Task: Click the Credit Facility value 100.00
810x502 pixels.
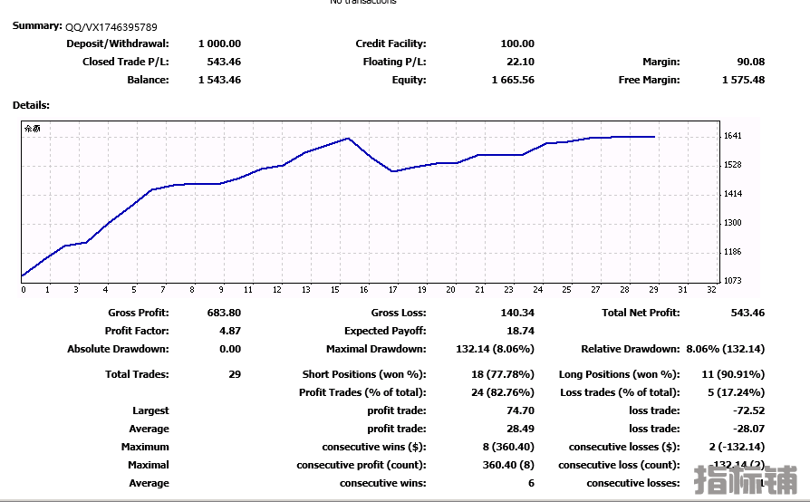Action: coord(517,43)
